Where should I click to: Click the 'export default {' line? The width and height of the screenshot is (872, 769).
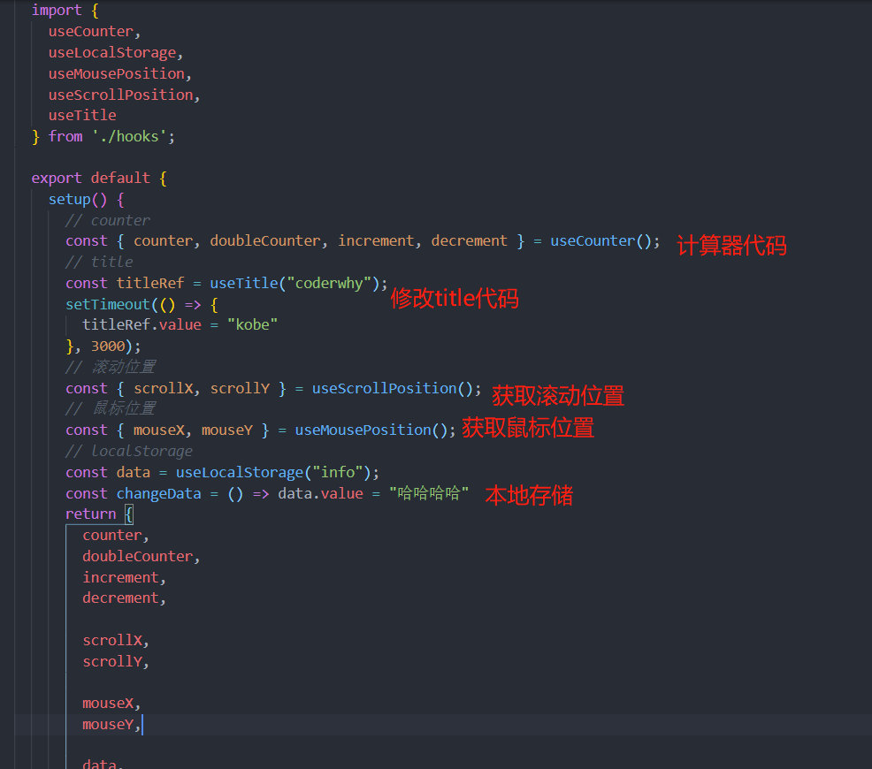tap(99, 179)
